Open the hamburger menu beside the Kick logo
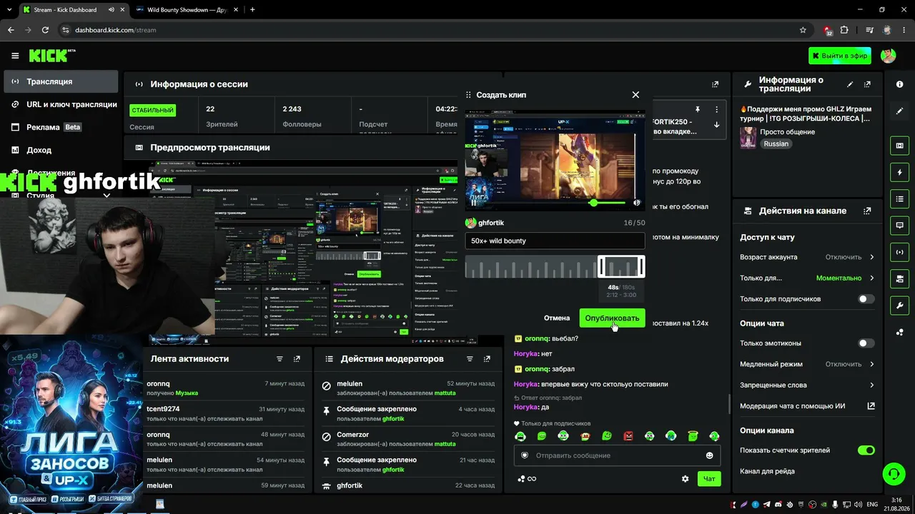Screen dimensions: 915x514 tap(15, 56)
